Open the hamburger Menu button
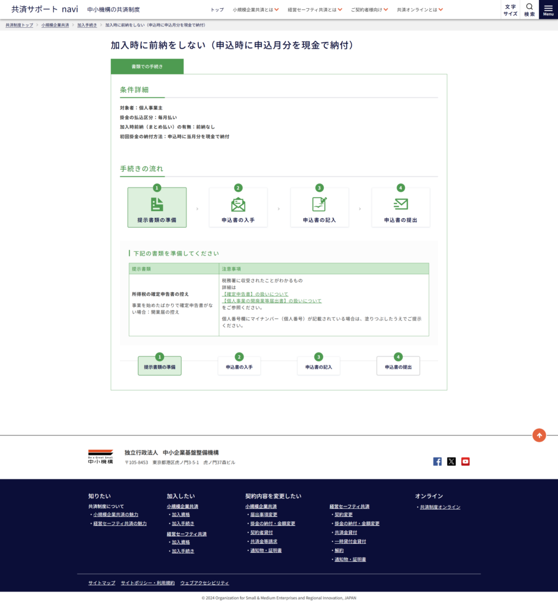This screenshot has height=604, width=558. pyautogui.click(x=549, y=9)
